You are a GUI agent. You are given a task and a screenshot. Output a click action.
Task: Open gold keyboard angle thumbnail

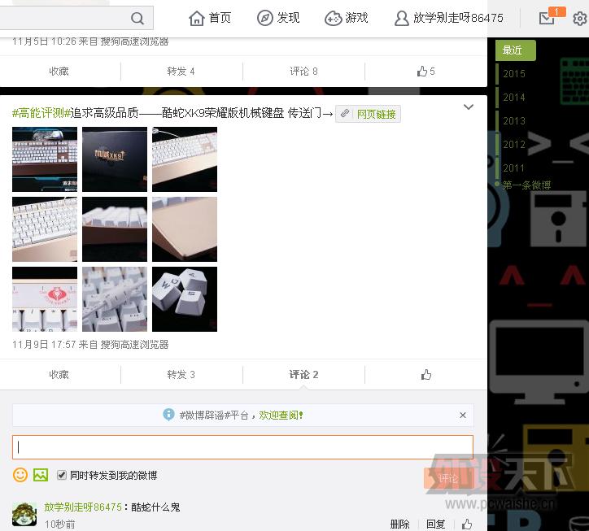pos(185,159)
